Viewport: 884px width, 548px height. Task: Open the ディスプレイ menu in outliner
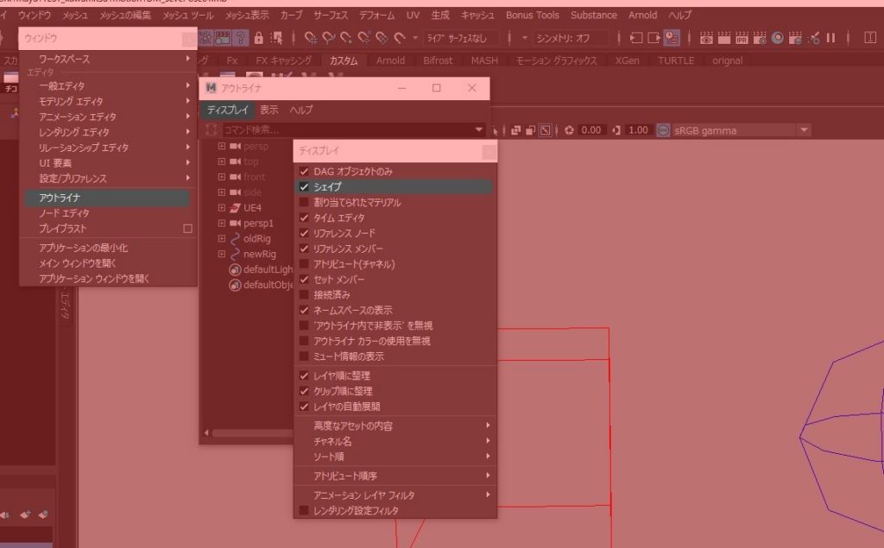coord(228,110)
